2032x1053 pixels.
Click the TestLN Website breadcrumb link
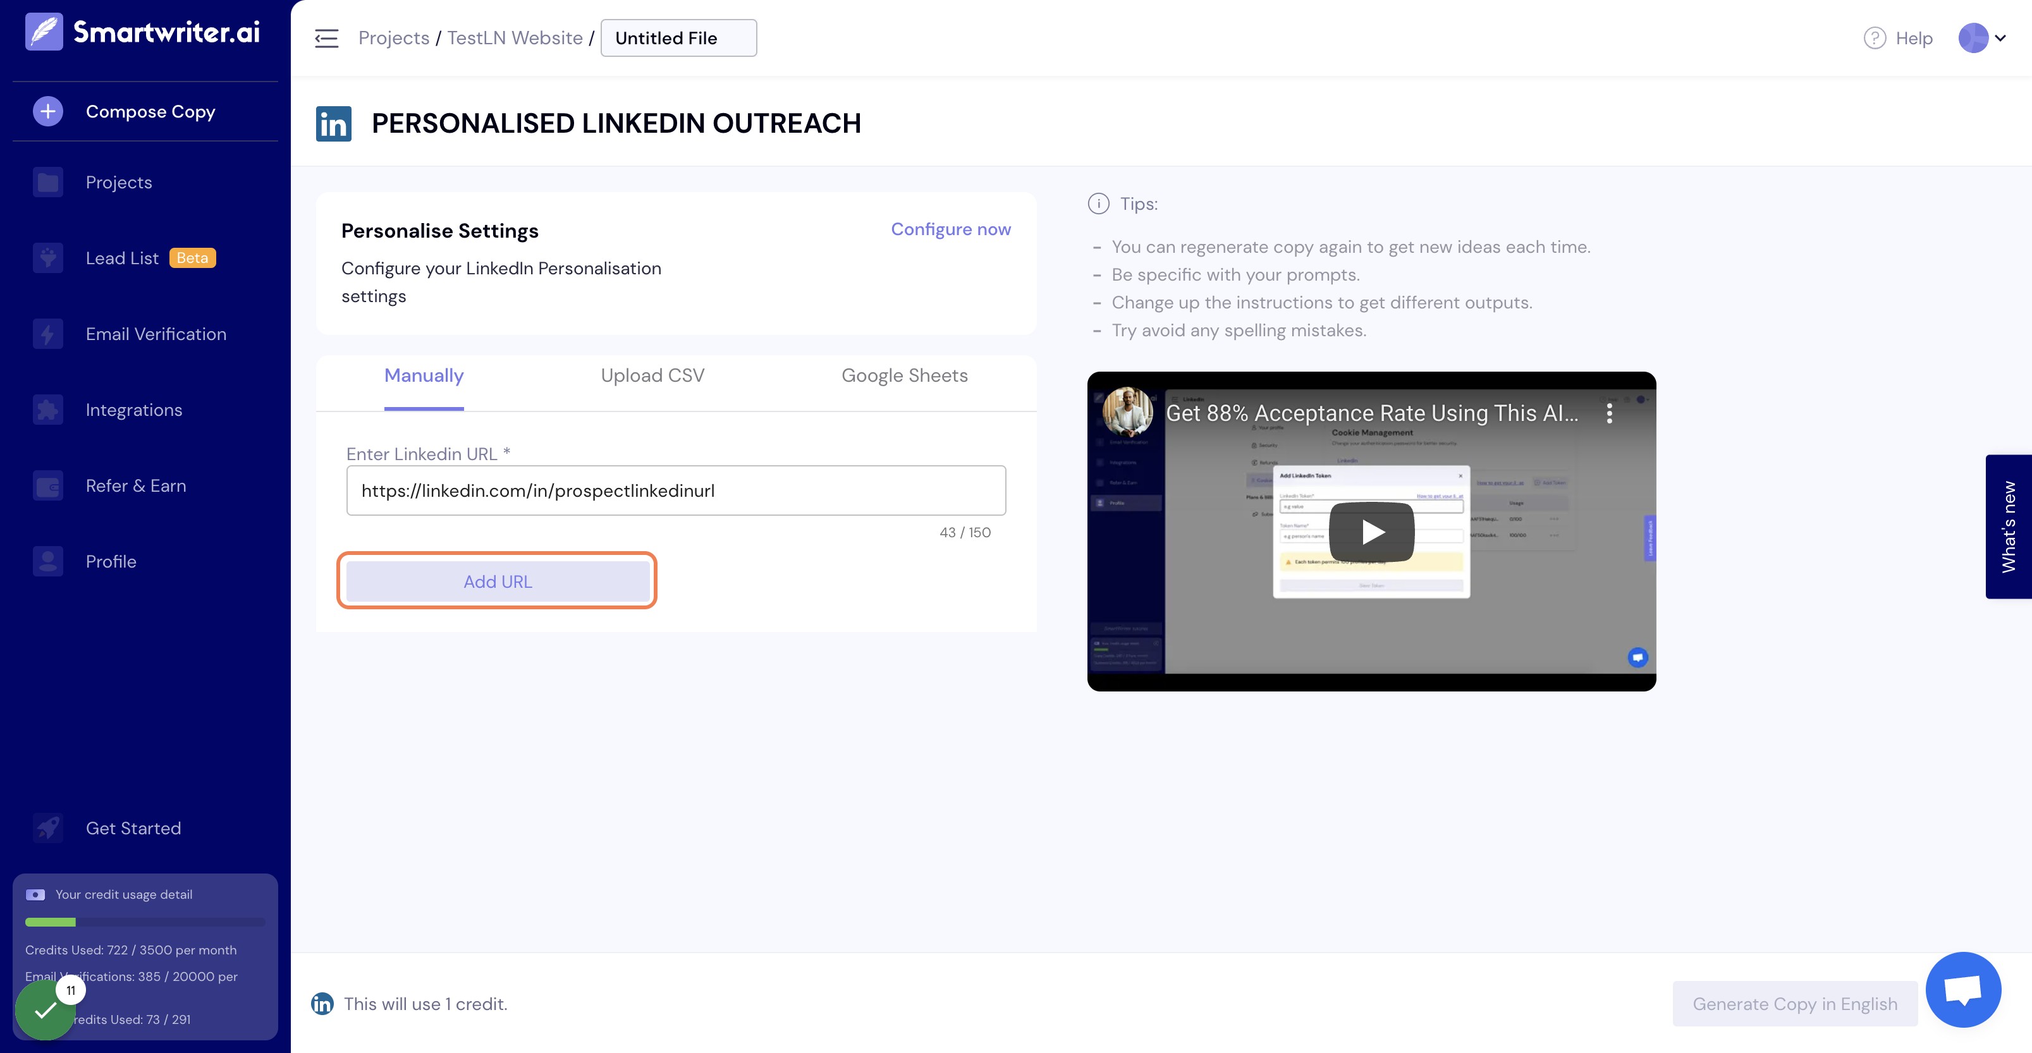[514, 38]
